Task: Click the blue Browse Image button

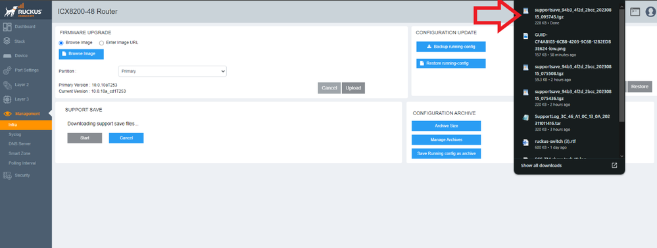Action: [81, 54]
